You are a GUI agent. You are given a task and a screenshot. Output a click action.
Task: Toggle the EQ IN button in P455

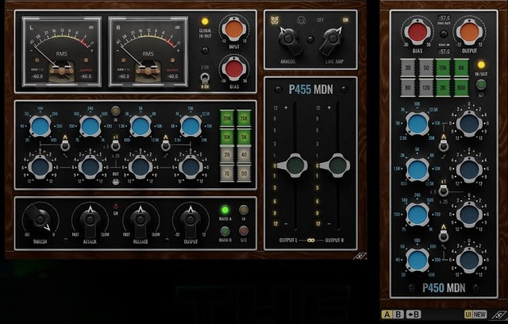coord(115,111)
